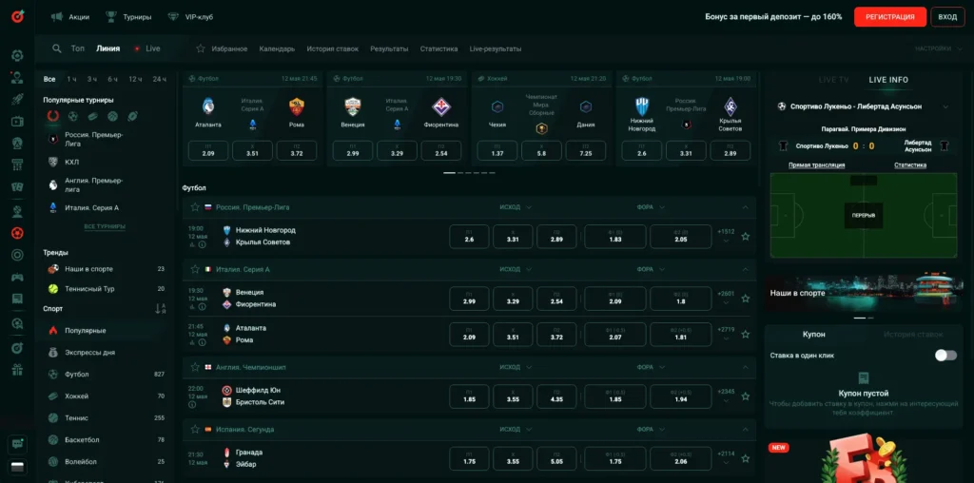Select 2.09 odds for Аталанта win
The width and height of the screenshot is (974, 483).
469,337
